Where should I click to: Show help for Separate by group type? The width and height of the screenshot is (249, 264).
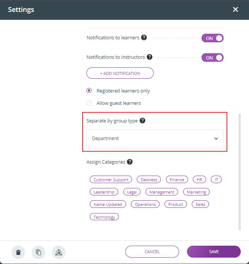142,121
